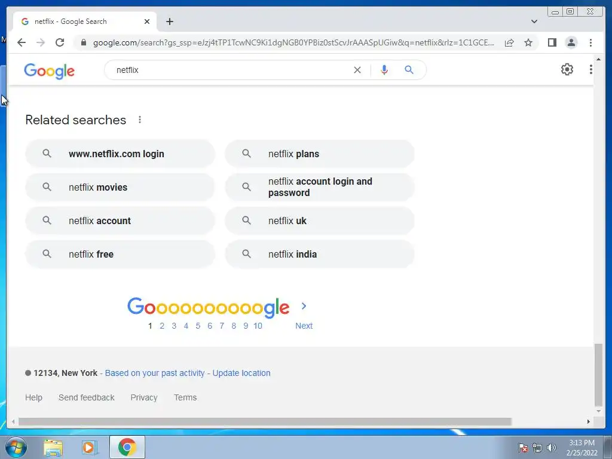Open the Windows Start button
612x459 pixels.
(16, 447)
